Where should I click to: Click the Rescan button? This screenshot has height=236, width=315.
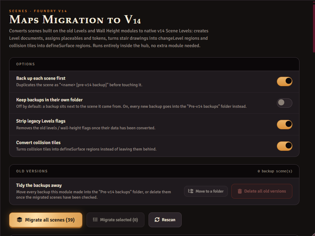(x=165, y=220)
